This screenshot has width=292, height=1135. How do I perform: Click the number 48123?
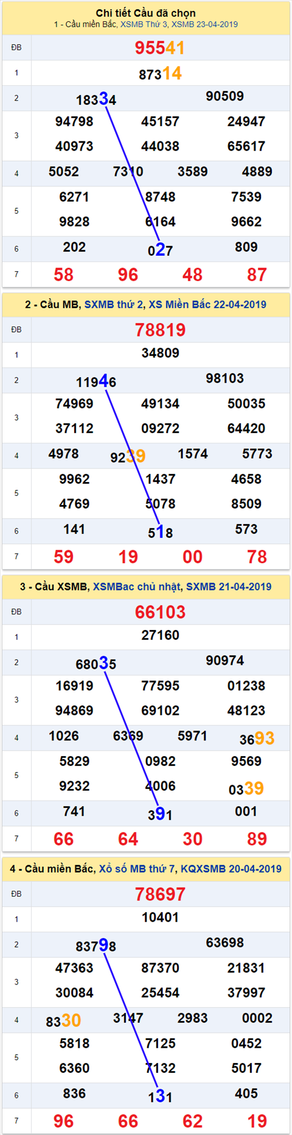(246, 710)
